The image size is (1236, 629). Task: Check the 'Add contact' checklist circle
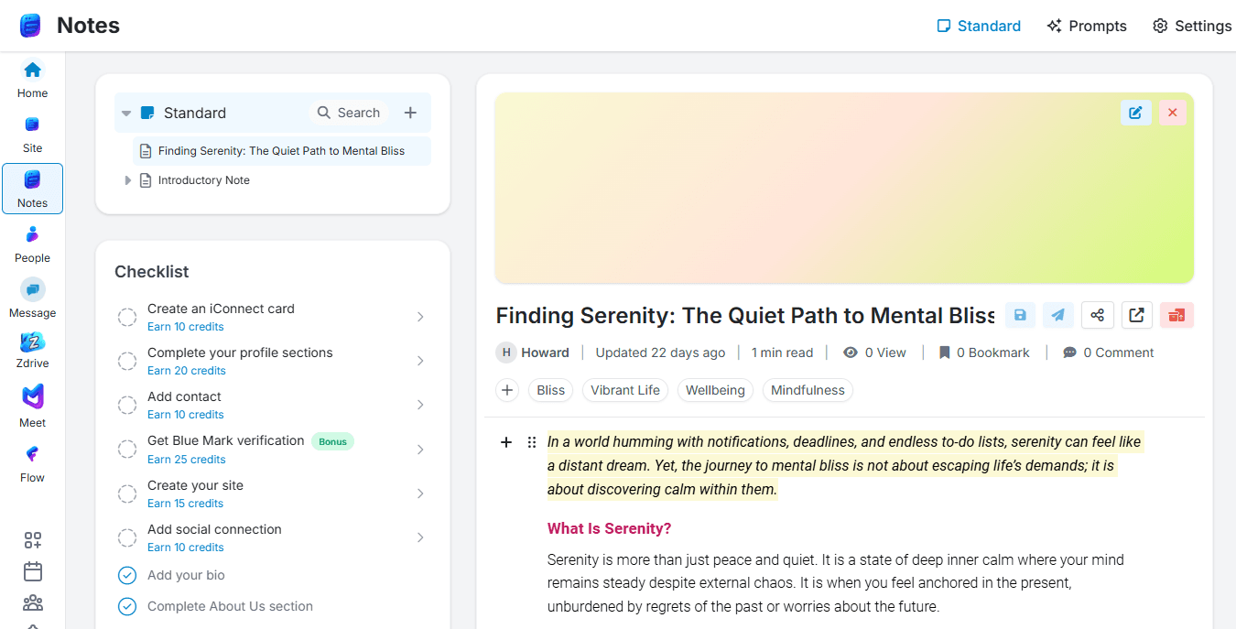point(127,405)
